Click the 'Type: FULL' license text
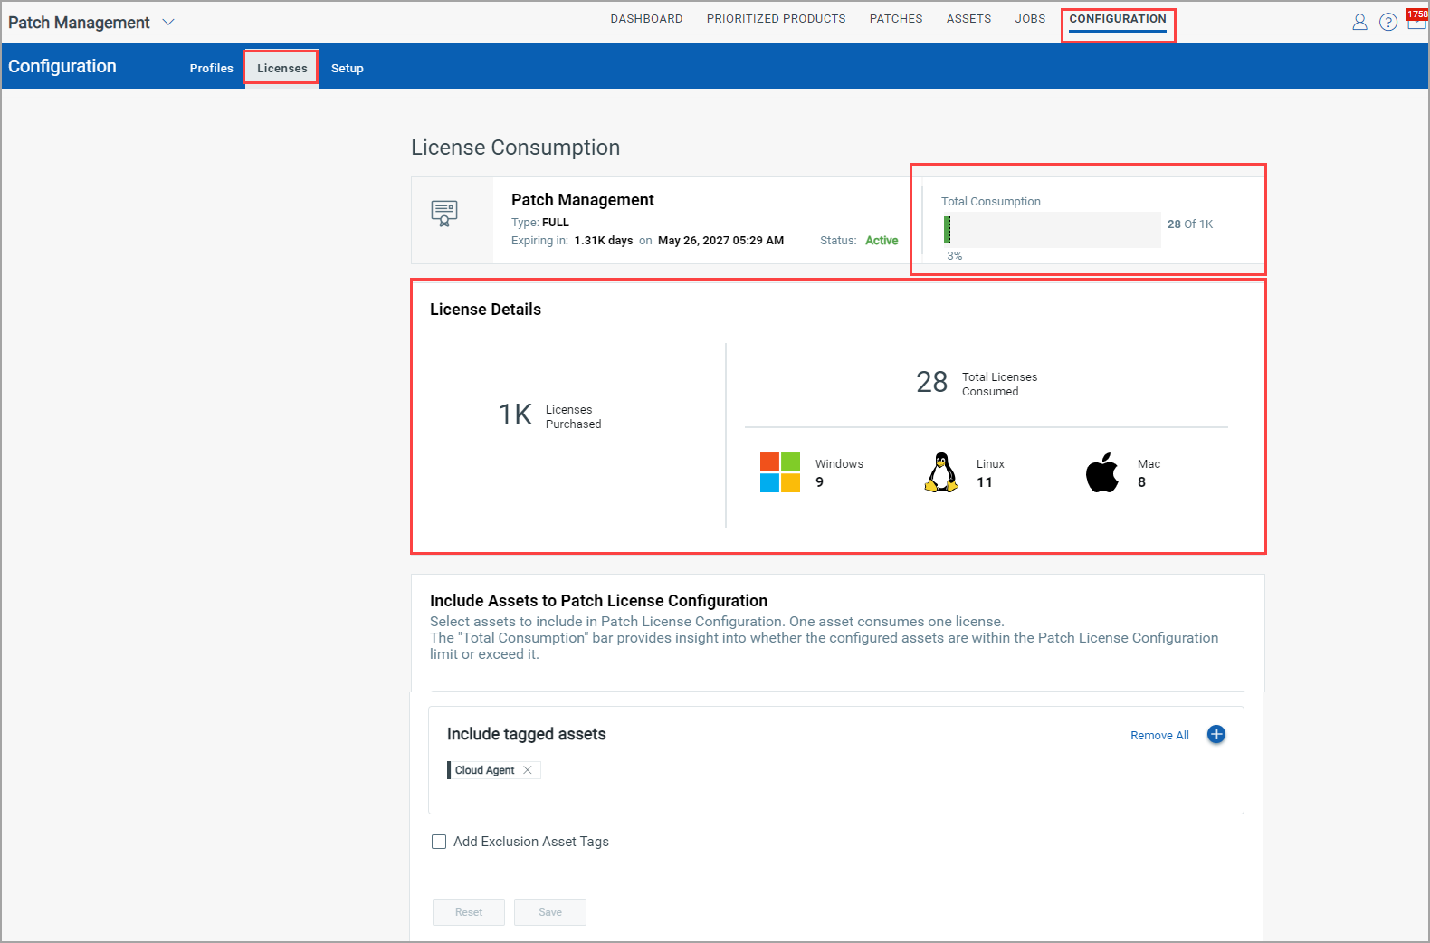Screen dimensions: 1430x943 [540, 223]
